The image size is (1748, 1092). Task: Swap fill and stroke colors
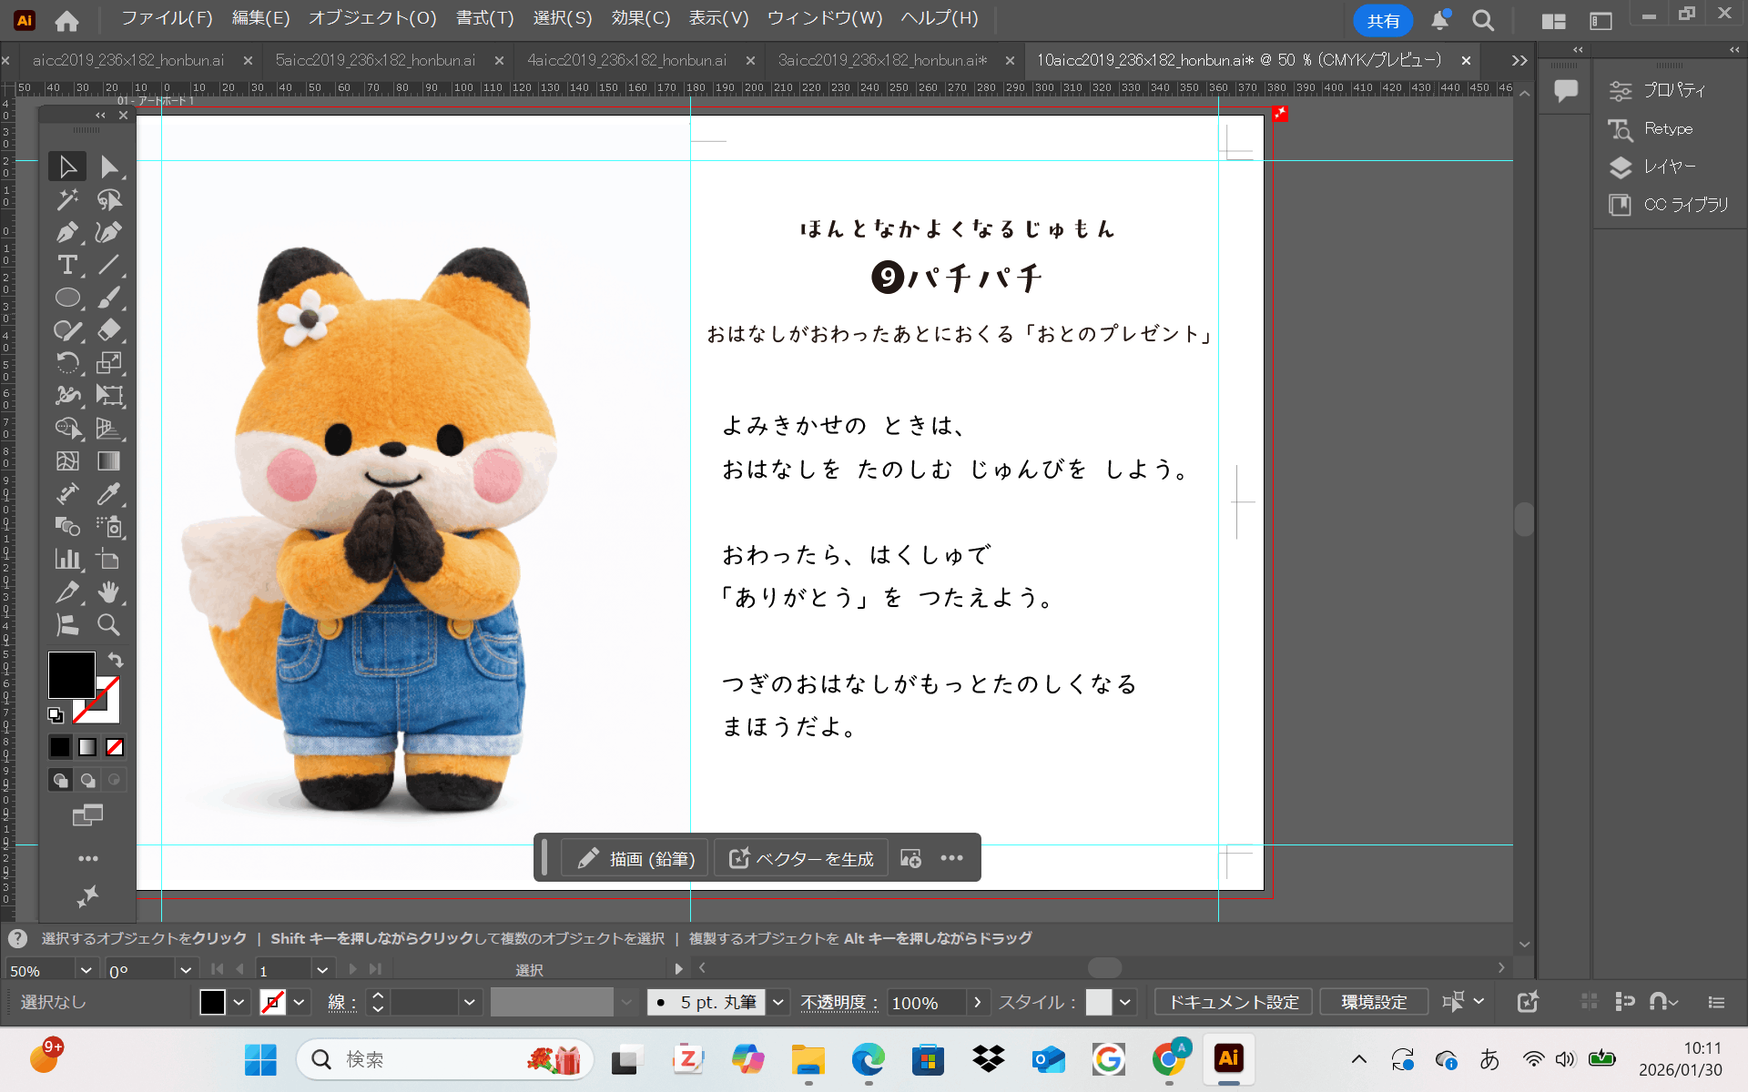[116, 660]
